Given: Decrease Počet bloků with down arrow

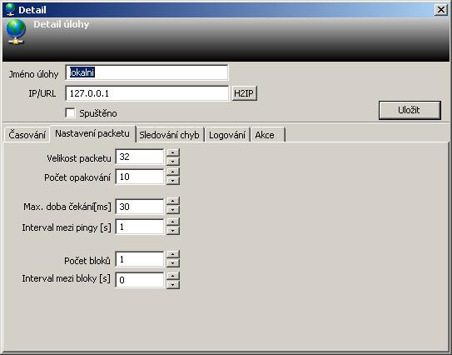Looking at the screenshot, I should (x=173, y=263).
